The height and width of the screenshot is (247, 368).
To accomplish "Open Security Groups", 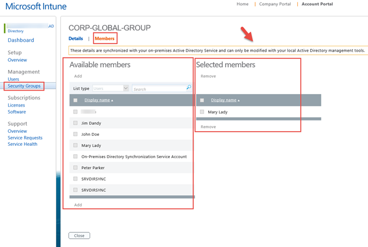I will 24,86.
